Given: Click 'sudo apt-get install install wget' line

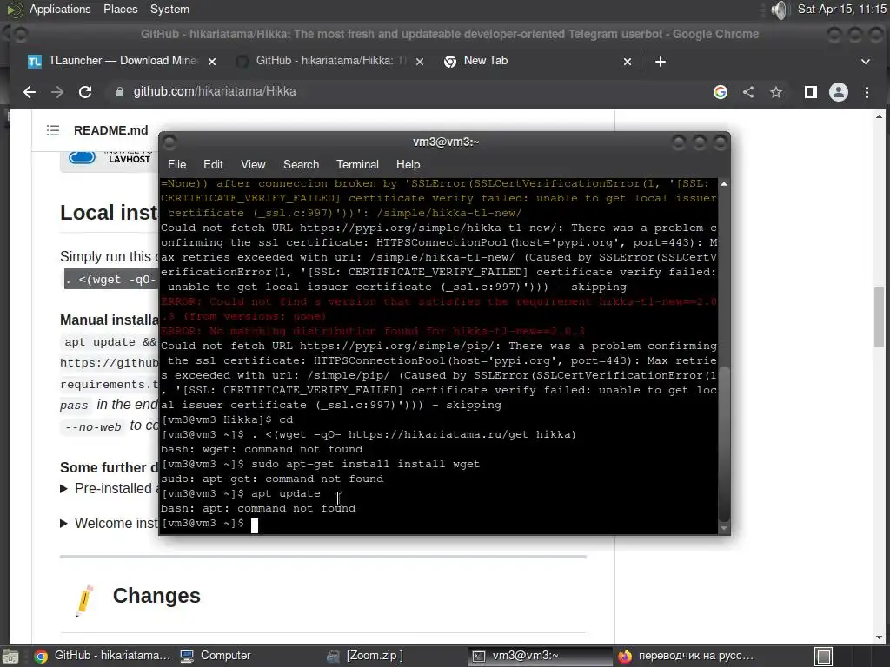Looking at the screenshot, I should coord(366,465).
